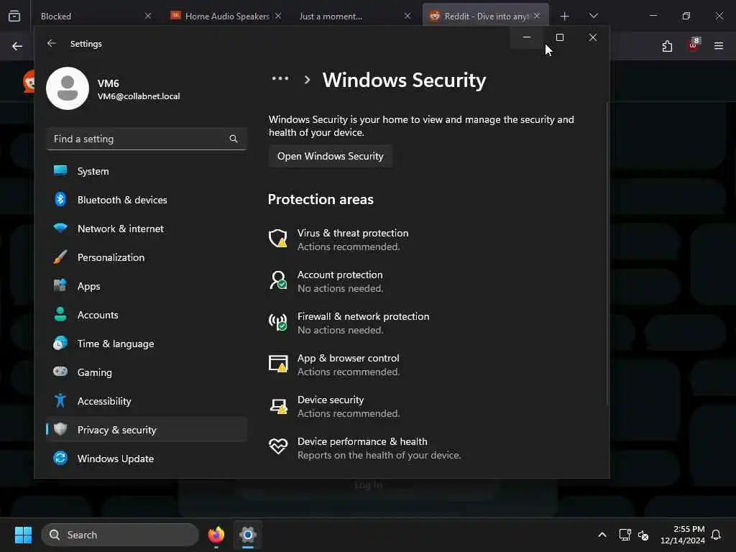Click the Windows Update refresh icon
This screenshot has width=736, height=552.
point(60,458)
